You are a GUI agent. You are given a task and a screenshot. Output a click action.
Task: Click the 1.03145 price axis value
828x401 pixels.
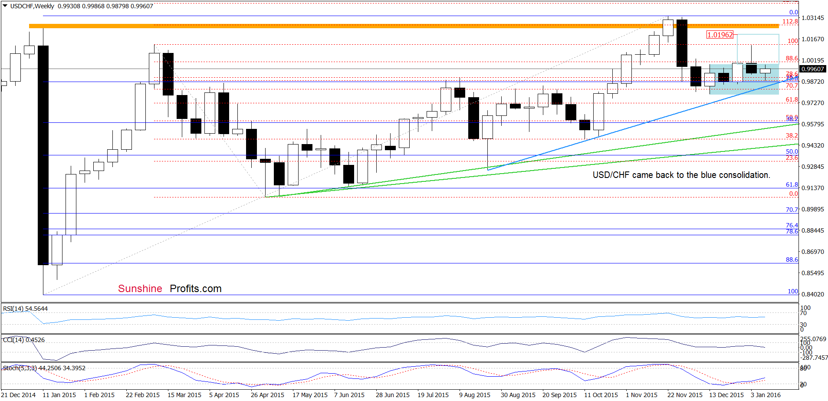pos(813,18)
